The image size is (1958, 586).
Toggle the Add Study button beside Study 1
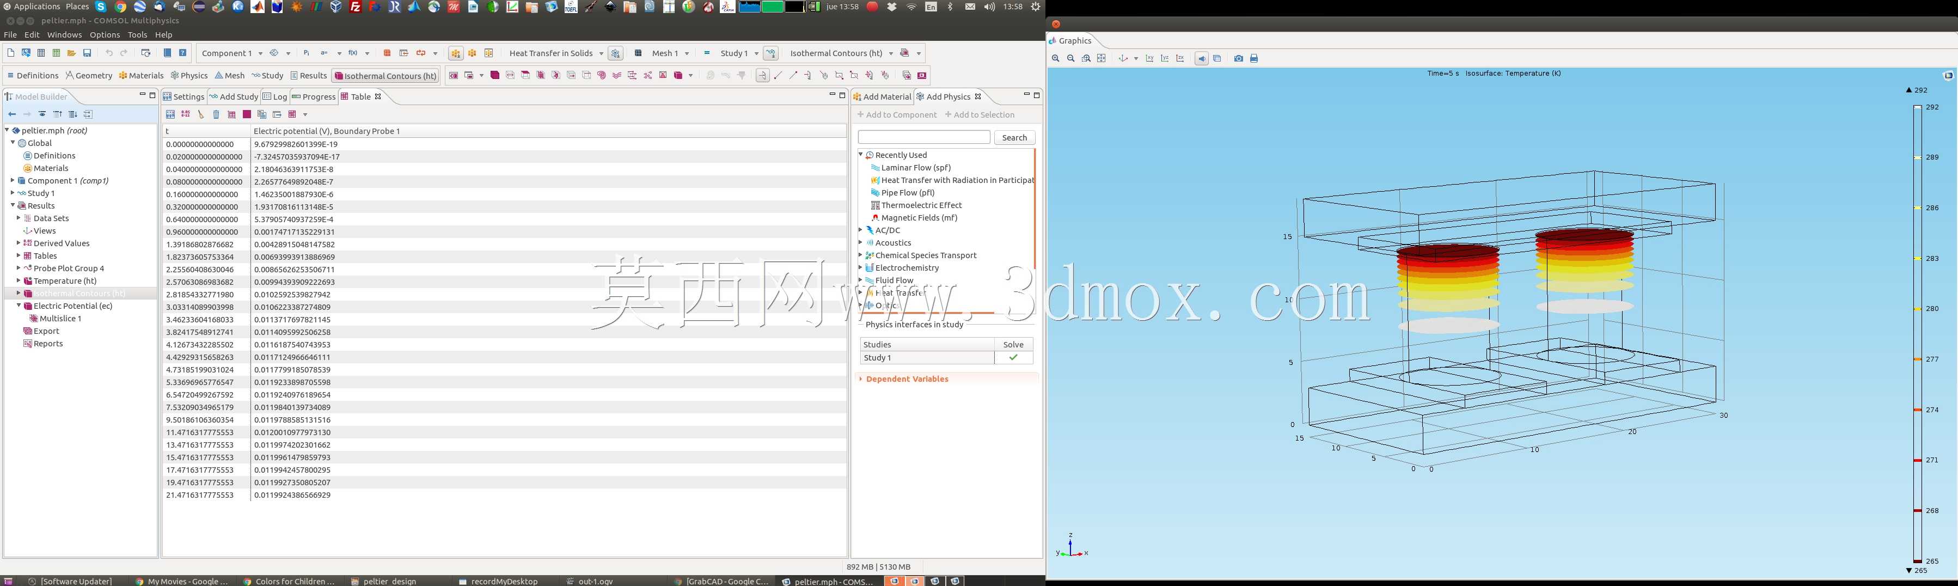[771, 53]
